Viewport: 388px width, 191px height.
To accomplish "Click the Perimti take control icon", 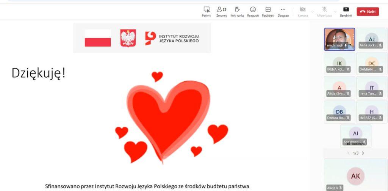I will 207,9.
